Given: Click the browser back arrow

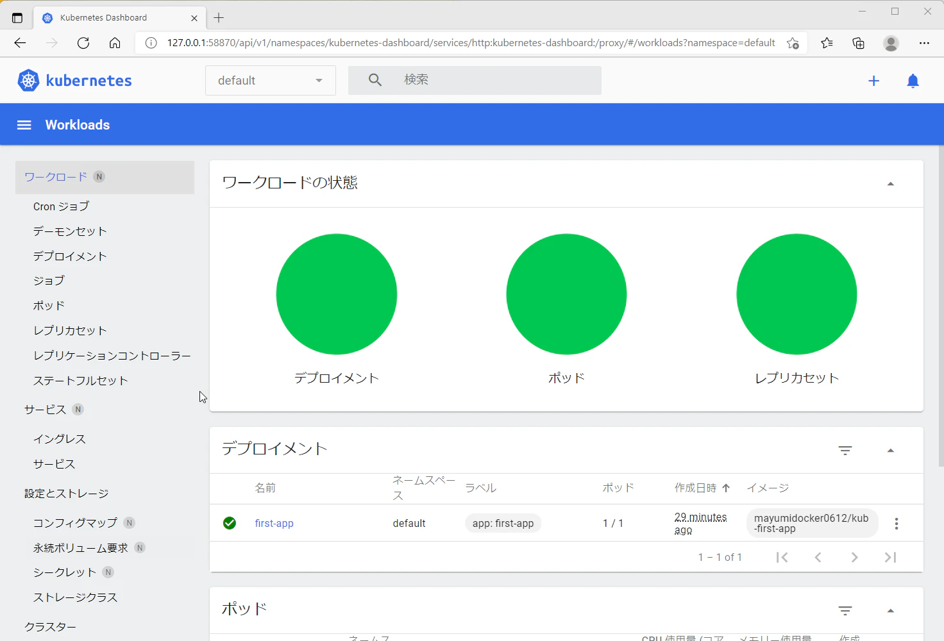Looking at the screenshot, I should tap(20, 43).
